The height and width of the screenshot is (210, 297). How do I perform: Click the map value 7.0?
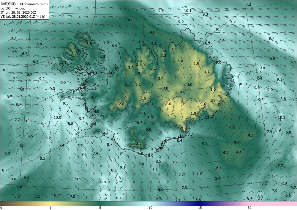tap(72, 196)
